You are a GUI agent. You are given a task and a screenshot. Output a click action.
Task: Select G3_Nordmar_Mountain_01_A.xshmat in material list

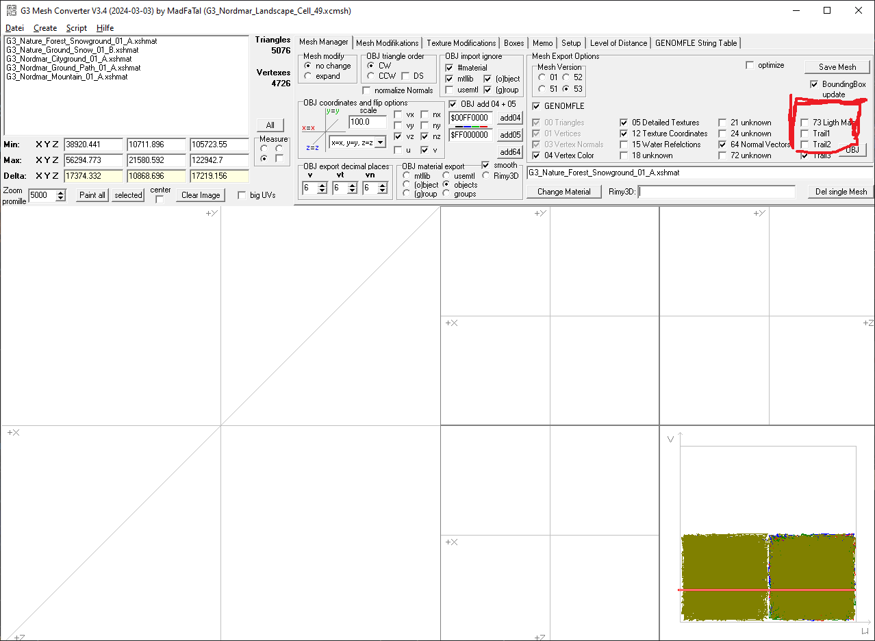point(66,77)
